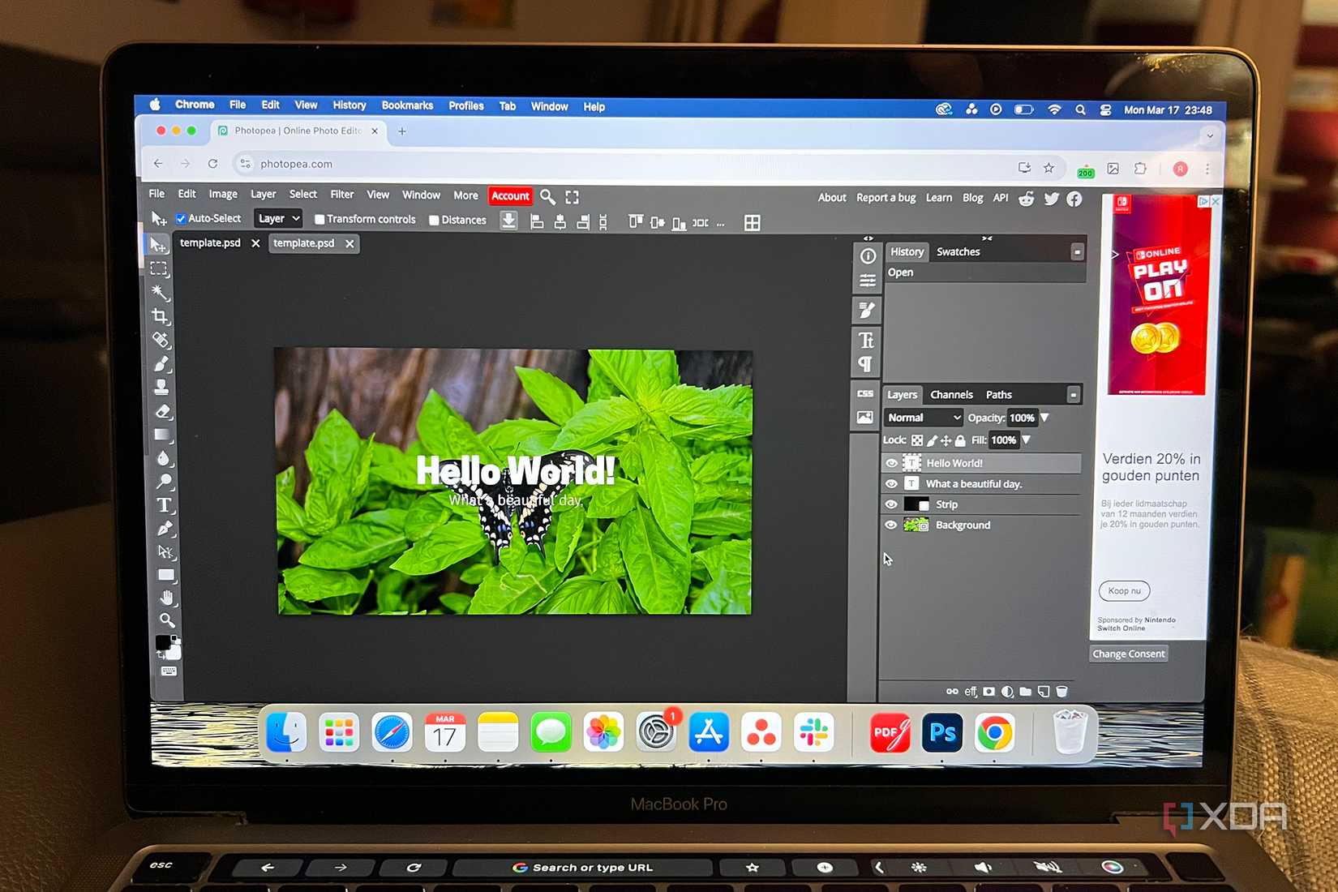Open the Filter menu
The image size is (1338, 892).
click(x=341, y=195)
